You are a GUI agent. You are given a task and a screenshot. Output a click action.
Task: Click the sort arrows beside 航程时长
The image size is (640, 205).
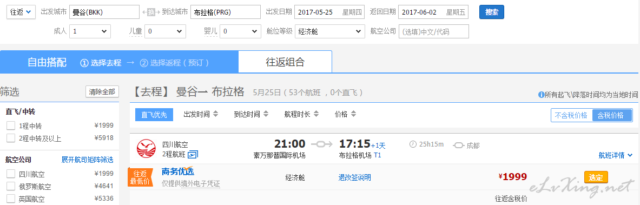[316, 114]
